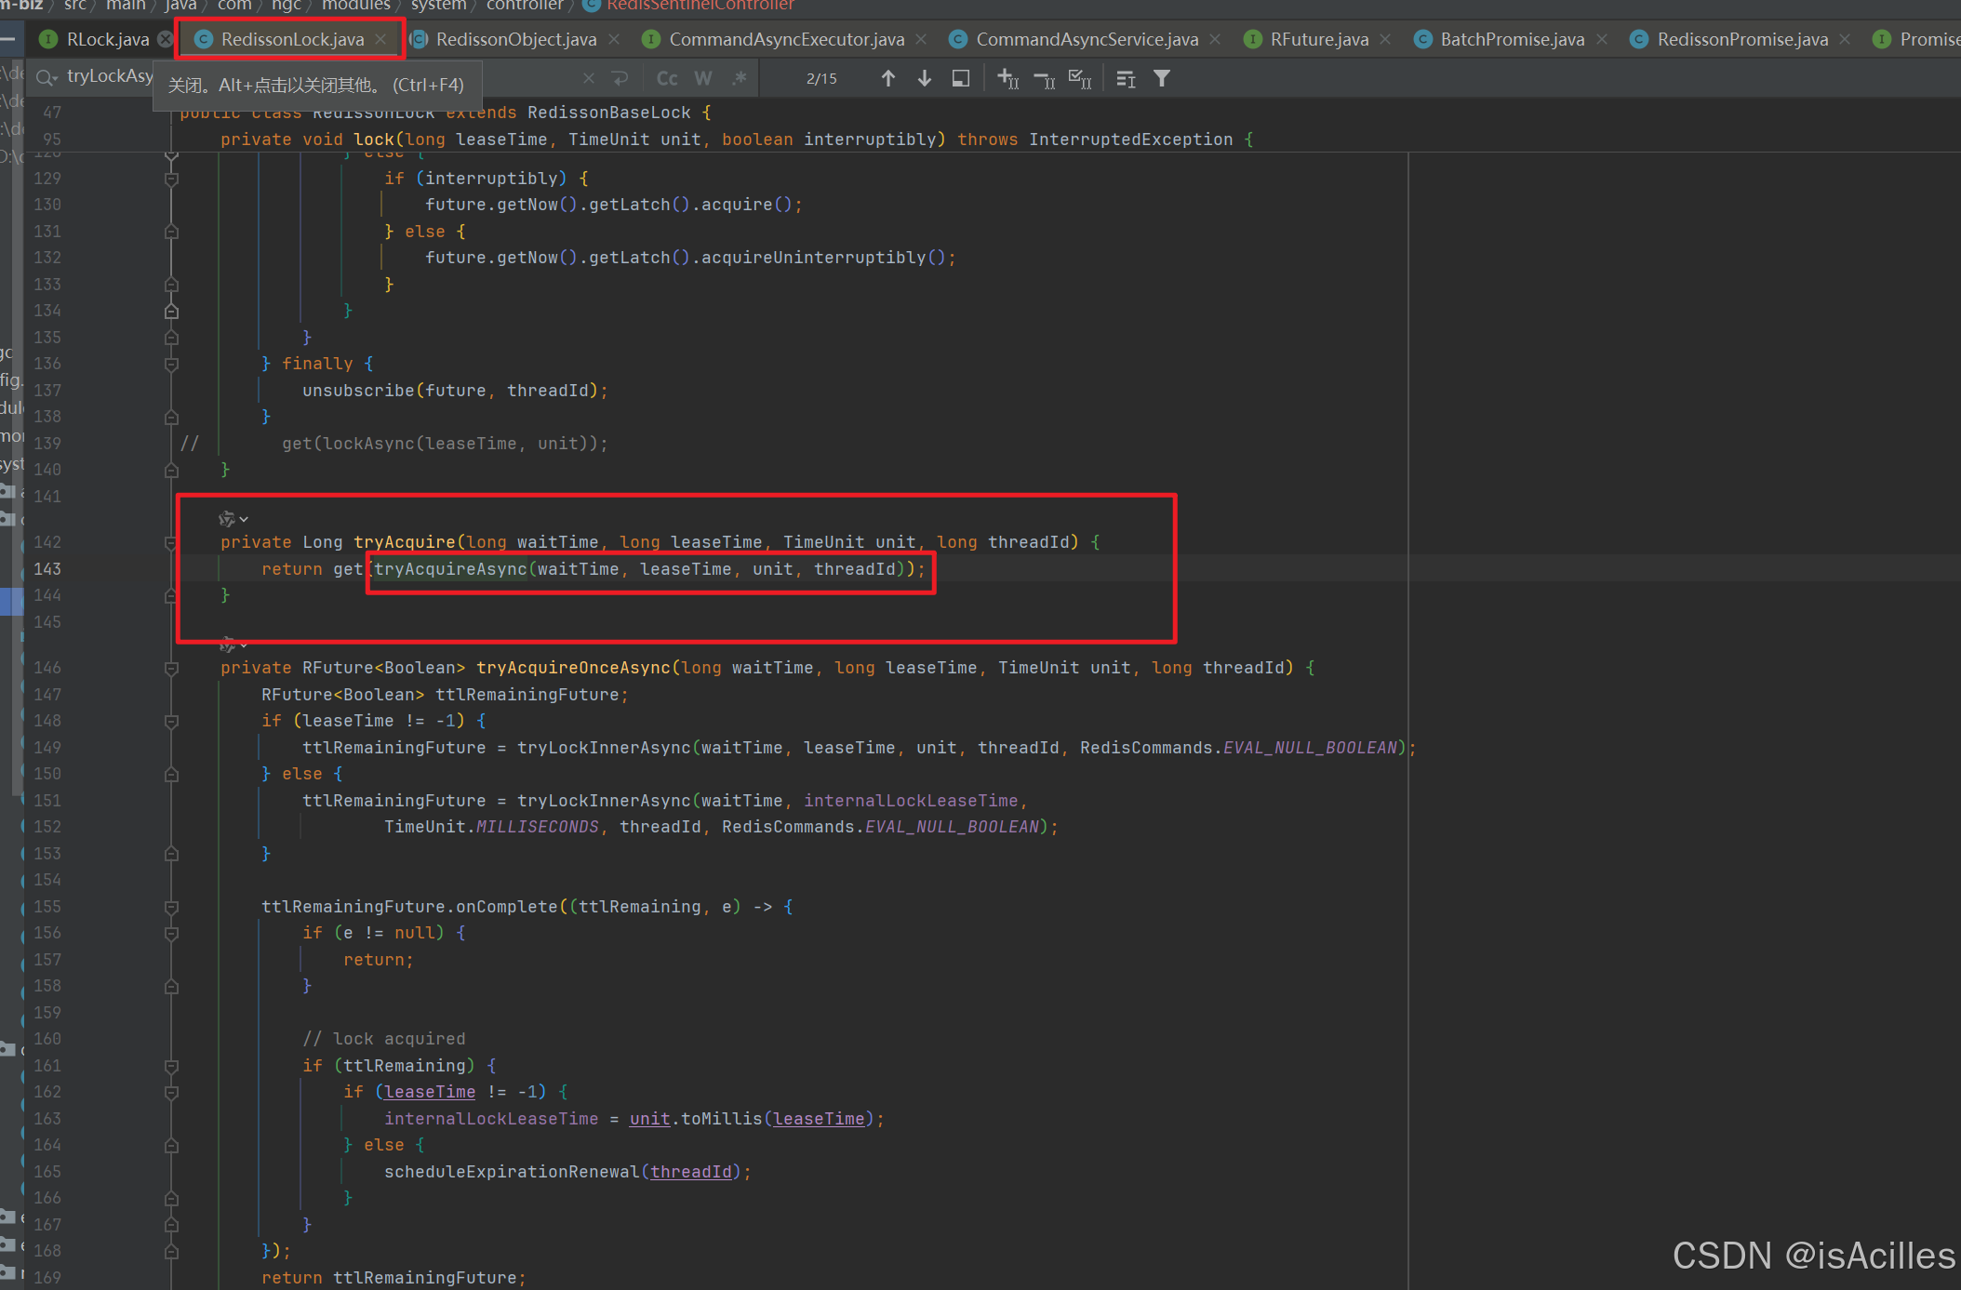Click the filter search options icon

[1162, 78]
